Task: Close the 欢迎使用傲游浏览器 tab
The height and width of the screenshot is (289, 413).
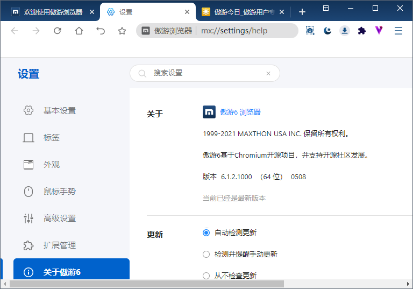Action: tap(92, 12)
